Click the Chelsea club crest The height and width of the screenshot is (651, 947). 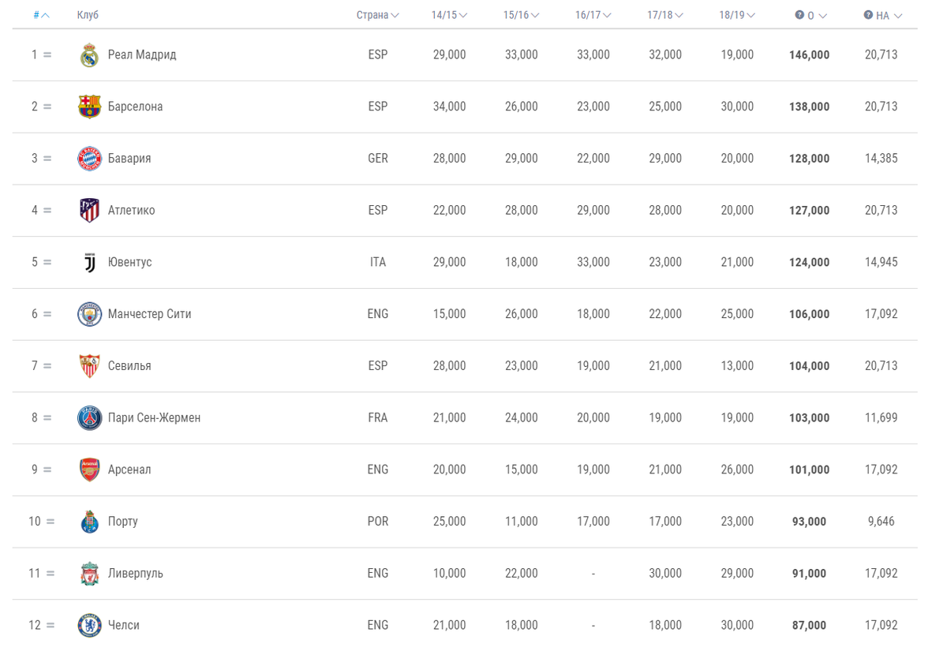[89, 625]
